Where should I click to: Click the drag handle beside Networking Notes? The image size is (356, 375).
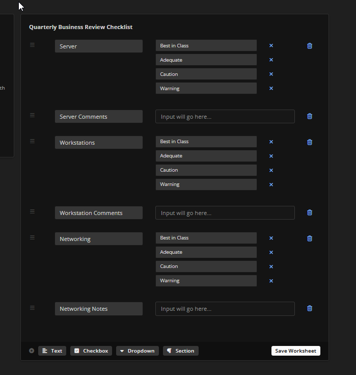32,308
